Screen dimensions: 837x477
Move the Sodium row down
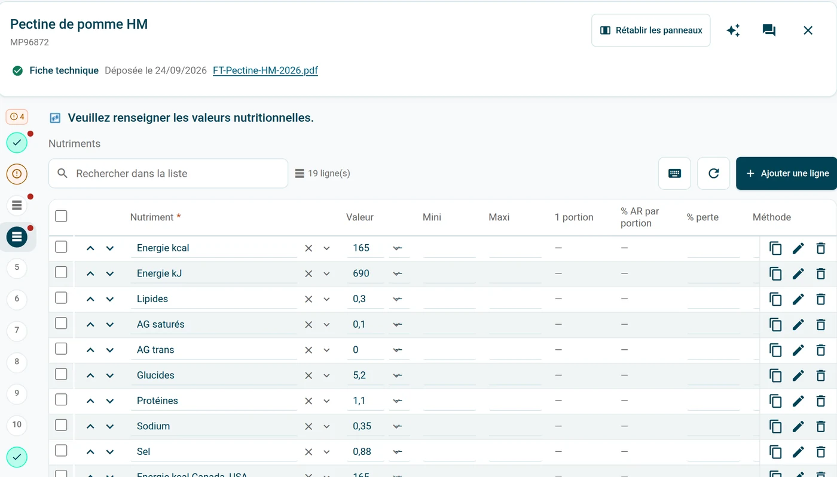click(110, 426)
